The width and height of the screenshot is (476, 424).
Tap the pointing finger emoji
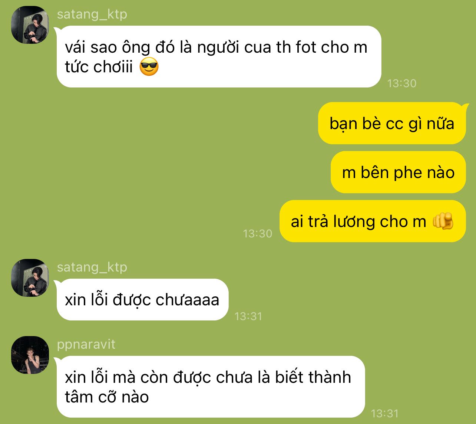(443, 221)
